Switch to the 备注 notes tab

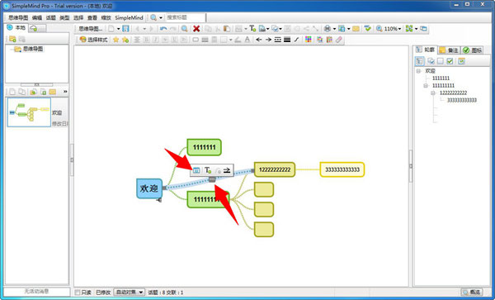[x=450, y=50]
